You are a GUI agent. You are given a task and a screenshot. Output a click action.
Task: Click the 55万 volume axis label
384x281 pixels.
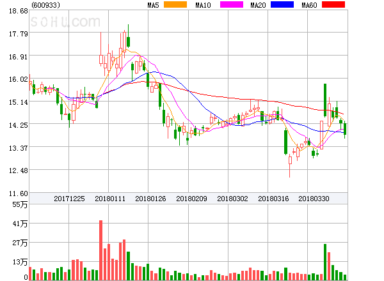tap(20, 204)
